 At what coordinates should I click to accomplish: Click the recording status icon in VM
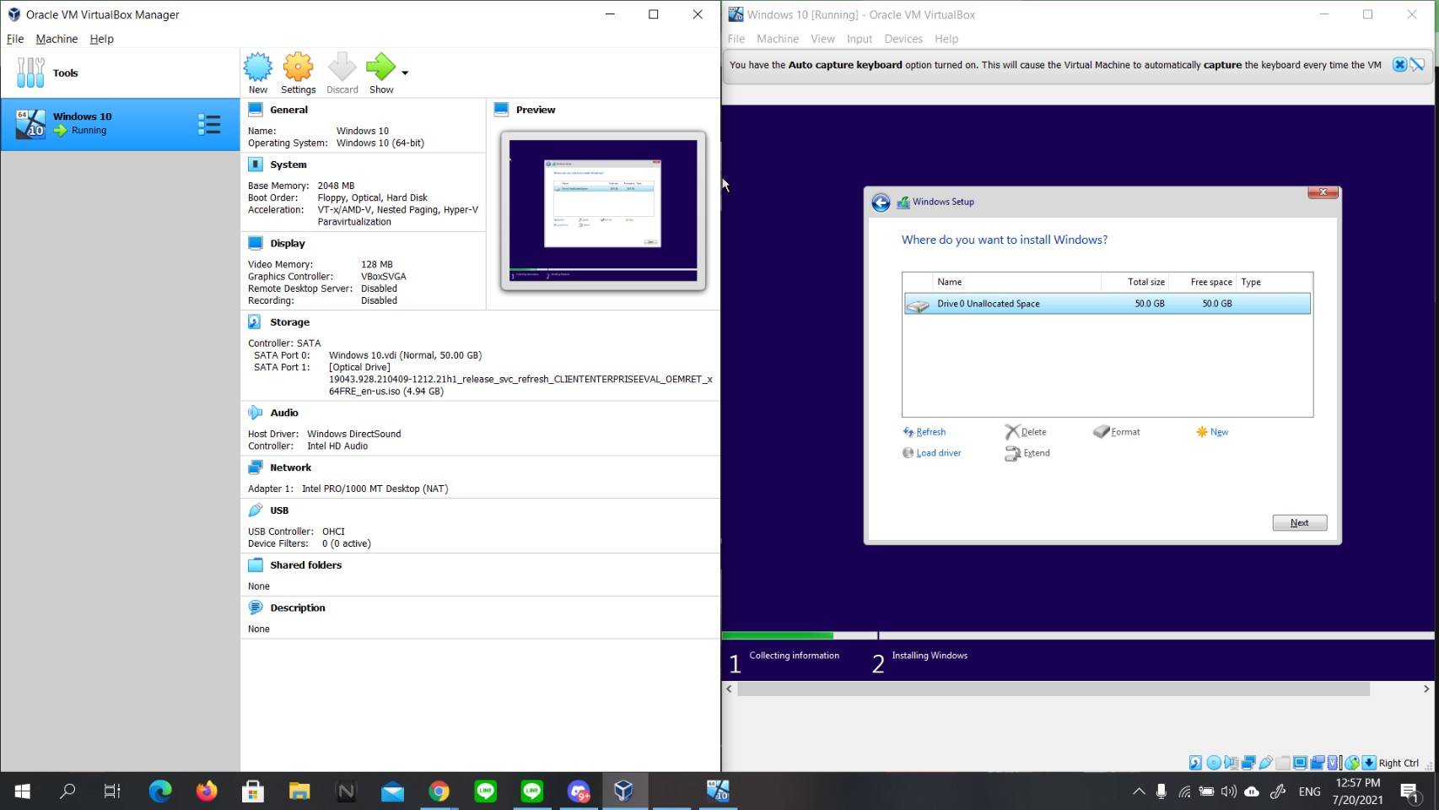tap(1317, 763)
